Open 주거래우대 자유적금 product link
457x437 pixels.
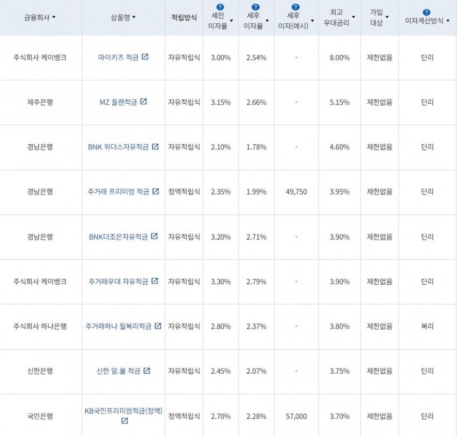(118, 281)
